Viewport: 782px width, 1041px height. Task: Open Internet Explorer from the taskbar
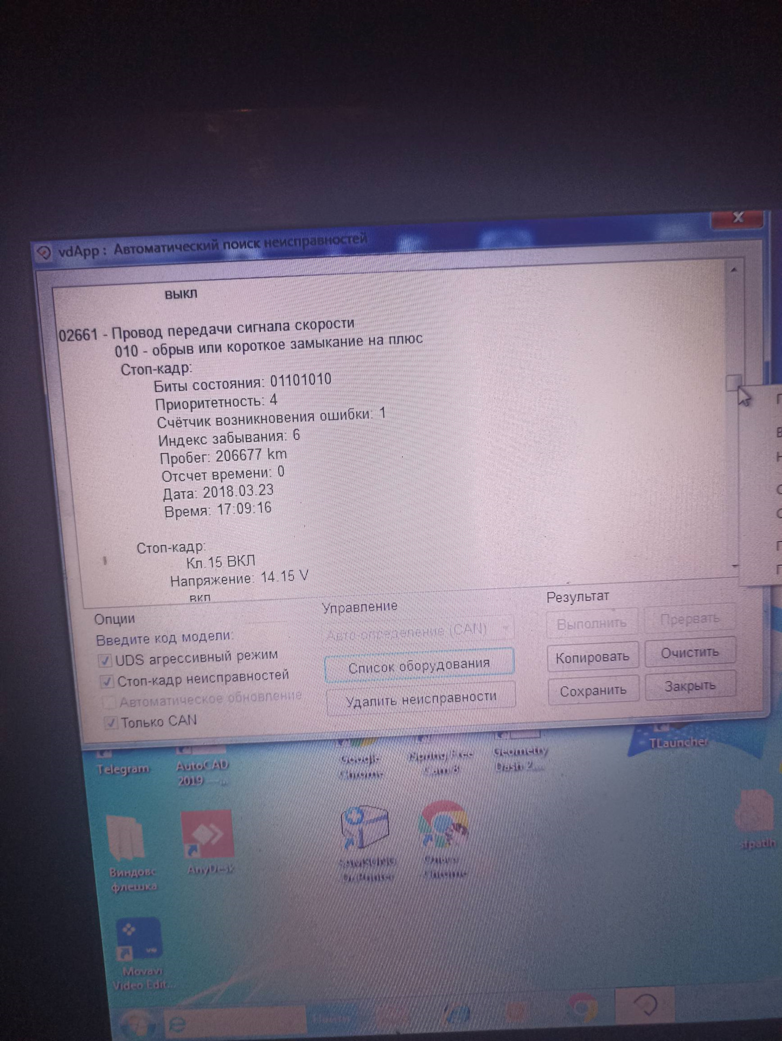coord(177,1023)
